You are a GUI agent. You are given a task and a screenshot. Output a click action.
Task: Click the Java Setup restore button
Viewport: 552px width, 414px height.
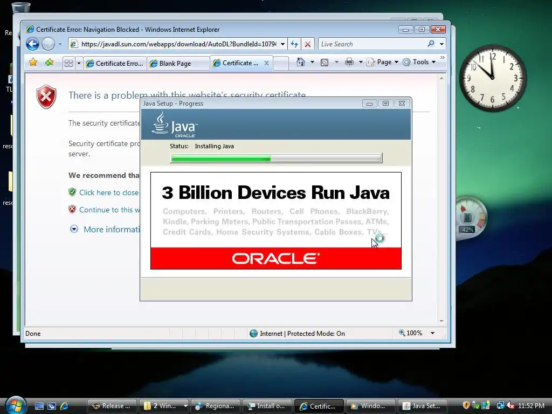click(x=385, y=103)
